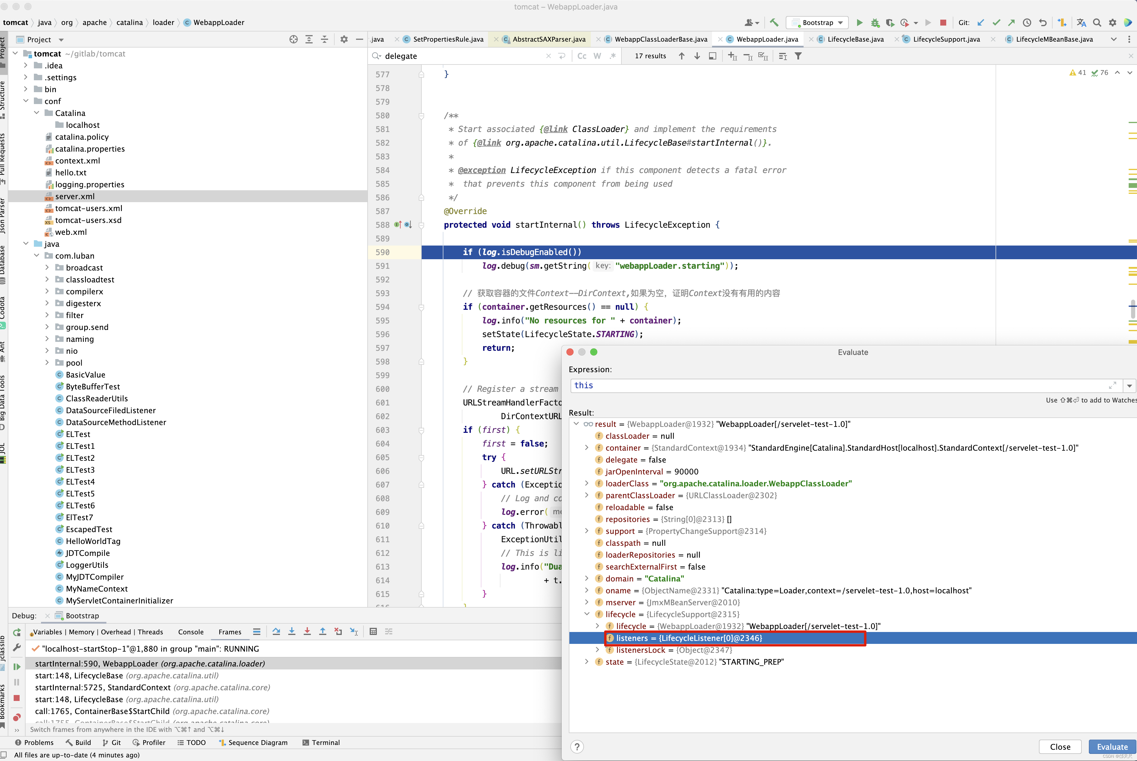Click Git update project arrow icon
The height and width of the screenshot is (761, 1137).
(980, 22)
